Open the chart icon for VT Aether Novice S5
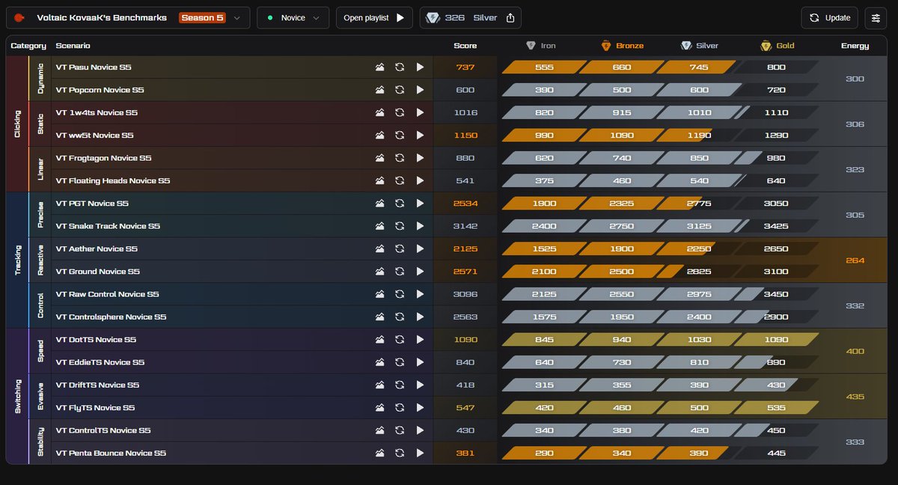 click(x=380, y=249)
